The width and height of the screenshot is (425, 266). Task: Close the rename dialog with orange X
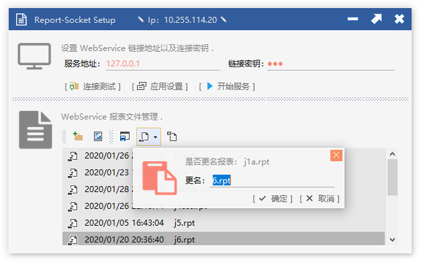[x=336, y=155]
